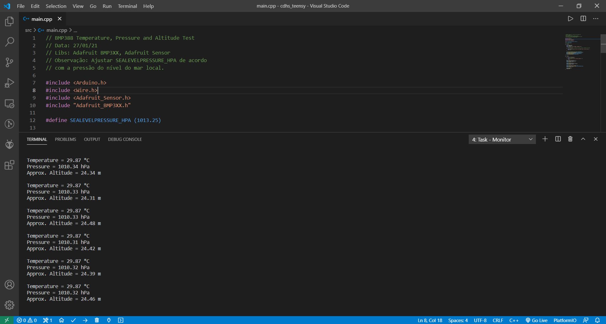
Task: Open the Run and Debug view
Action: click(9, 83)
